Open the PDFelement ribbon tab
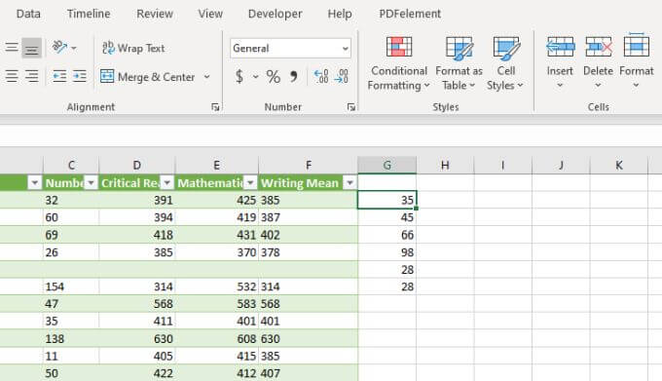Screen dimensions: 662x381 [410, 14]
